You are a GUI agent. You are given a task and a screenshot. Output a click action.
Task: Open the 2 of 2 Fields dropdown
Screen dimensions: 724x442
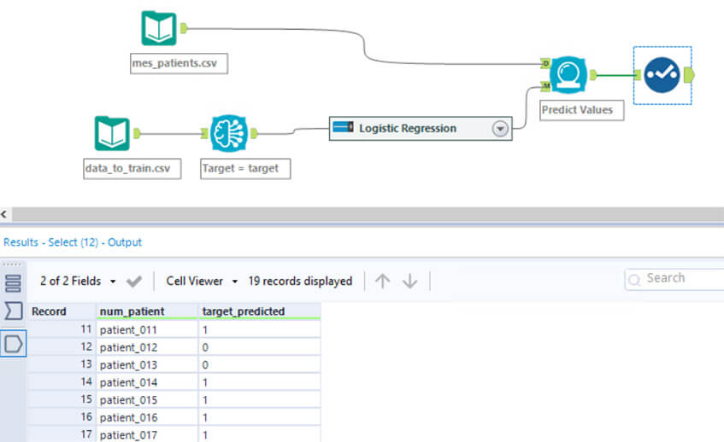point(78,281)
